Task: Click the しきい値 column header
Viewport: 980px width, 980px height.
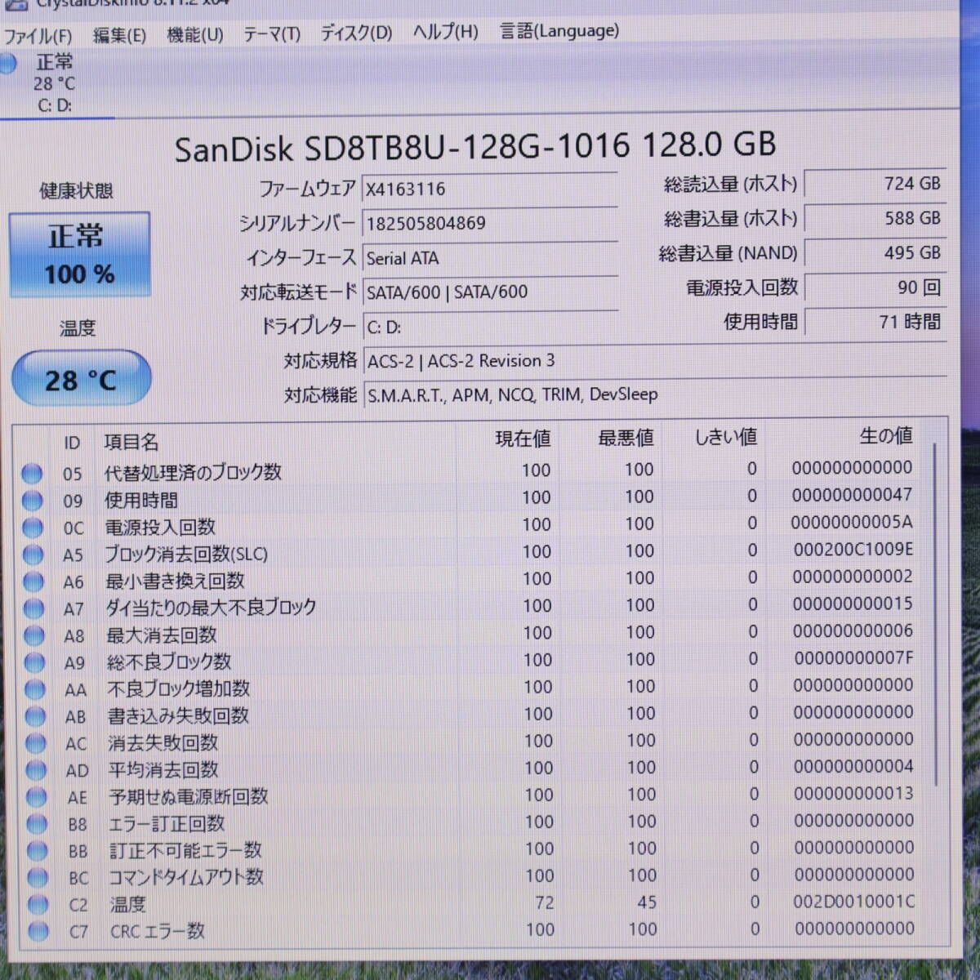Action: pos(725,438)
